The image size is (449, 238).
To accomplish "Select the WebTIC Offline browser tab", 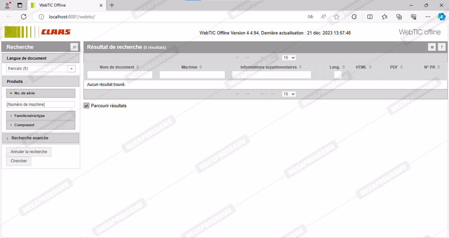I will click(x=62, y=5).
